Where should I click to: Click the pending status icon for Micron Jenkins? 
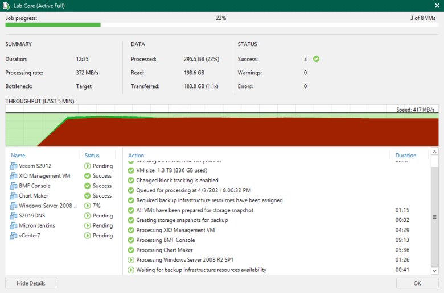(x=88, y=225)
